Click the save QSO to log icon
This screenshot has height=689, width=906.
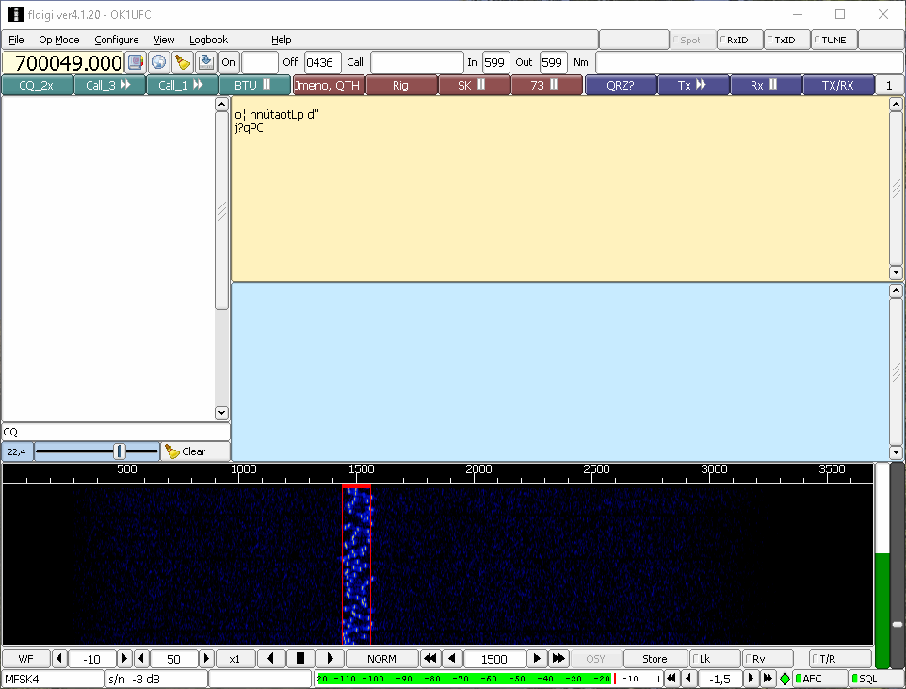(x=205, y=62)
